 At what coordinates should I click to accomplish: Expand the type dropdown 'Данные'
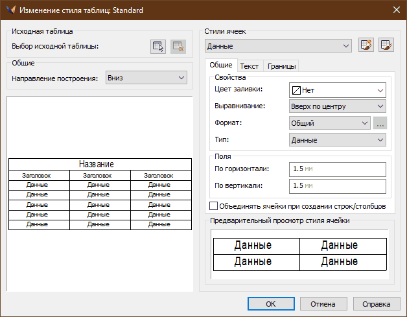click(x=337, y=139)
